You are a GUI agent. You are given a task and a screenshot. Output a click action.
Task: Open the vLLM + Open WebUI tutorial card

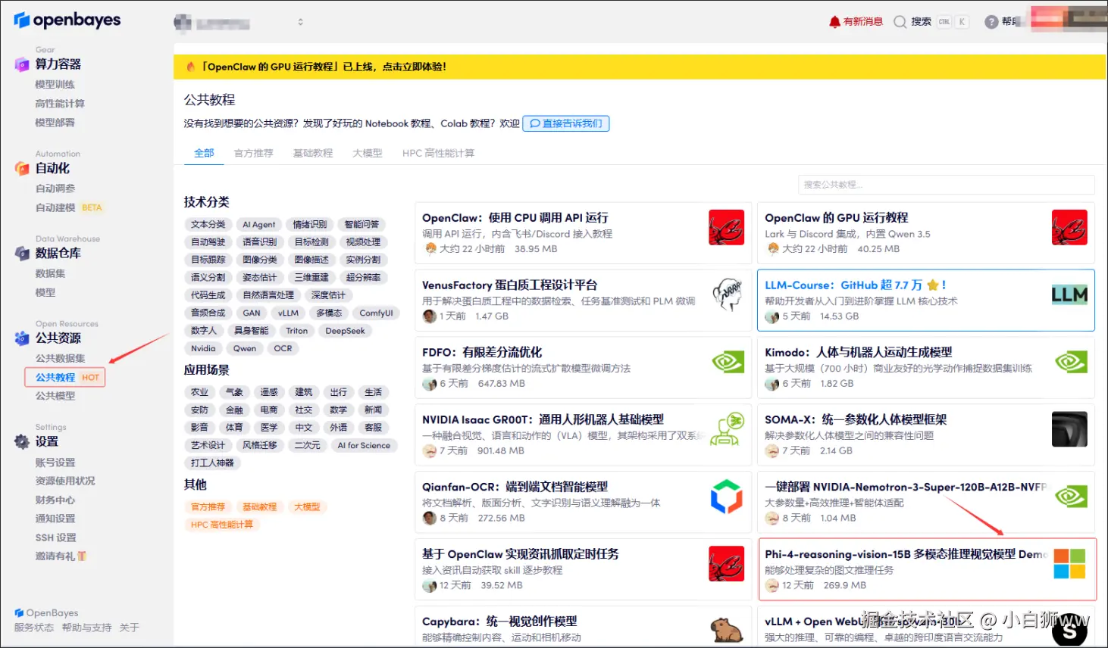(x=926, y=627)
